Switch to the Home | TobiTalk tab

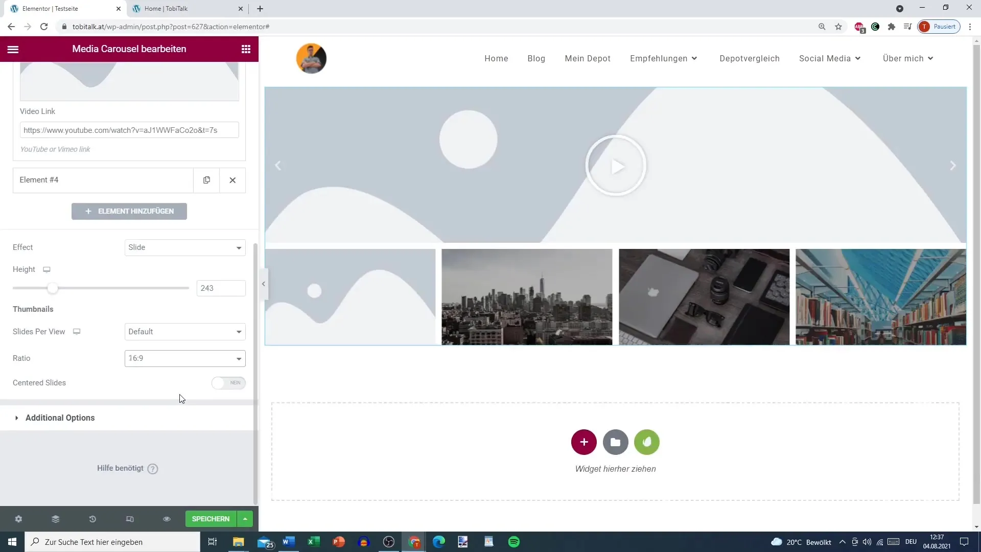click(188, 9)
